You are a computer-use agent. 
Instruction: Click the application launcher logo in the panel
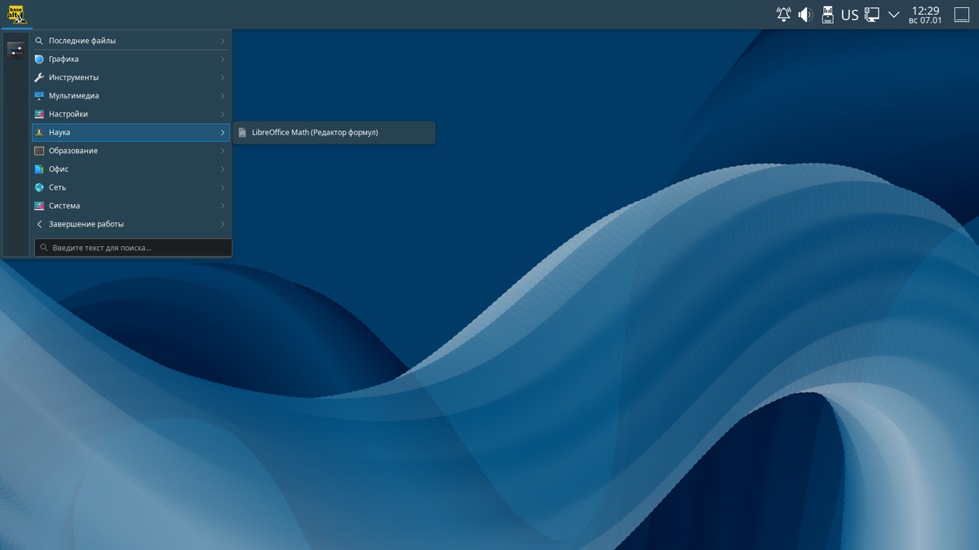pyautogui.click(x=17, y=15)
